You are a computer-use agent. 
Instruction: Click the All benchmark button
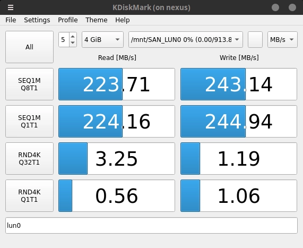point(29,47)
